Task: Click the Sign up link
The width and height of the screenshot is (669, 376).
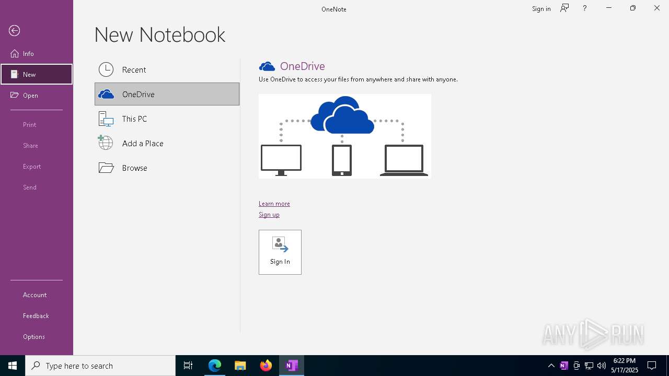Action: [269, 215]
